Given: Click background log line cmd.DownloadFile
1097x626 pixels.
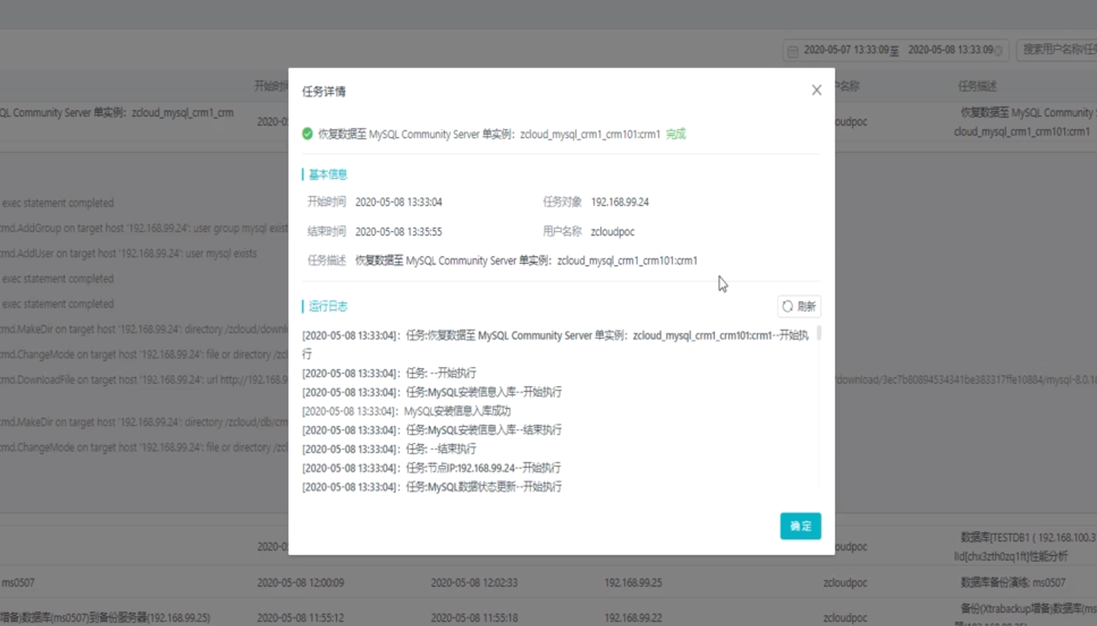Looking at the screenshot, I should 144,380.
